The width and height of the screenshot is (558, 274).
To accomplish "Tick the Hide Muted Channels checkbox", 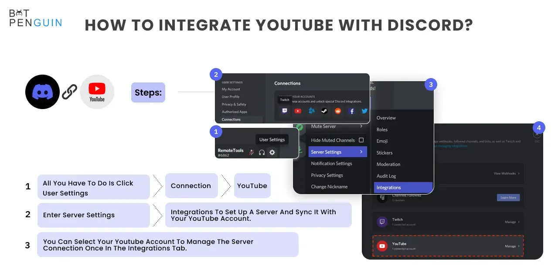I will coord(361,140).
